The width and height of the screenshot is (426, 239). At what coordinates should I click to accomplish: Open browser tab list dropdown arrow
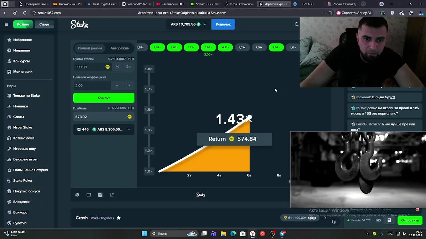tap(12, 4)
